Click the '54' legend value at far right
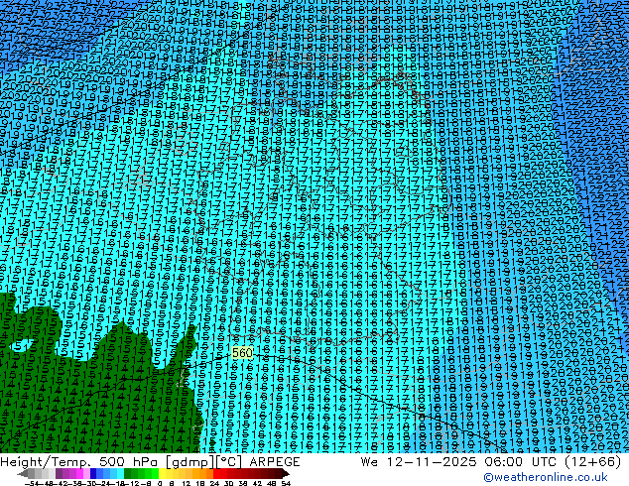This screenshot has height=486, width=629. click(x=285, y=484)
